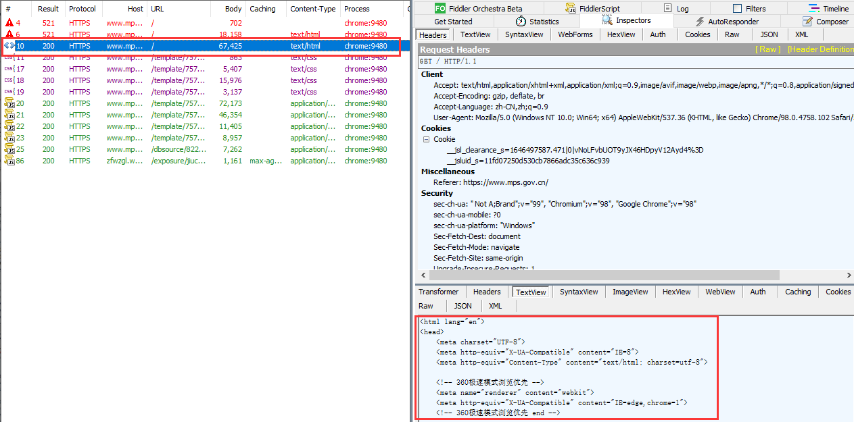Click the Timeline tab icon

(x=813, y=9)
